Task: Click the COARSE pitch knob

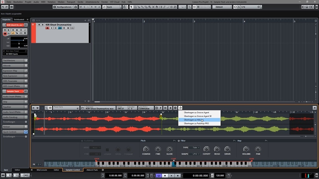Action: click(146, 149)
